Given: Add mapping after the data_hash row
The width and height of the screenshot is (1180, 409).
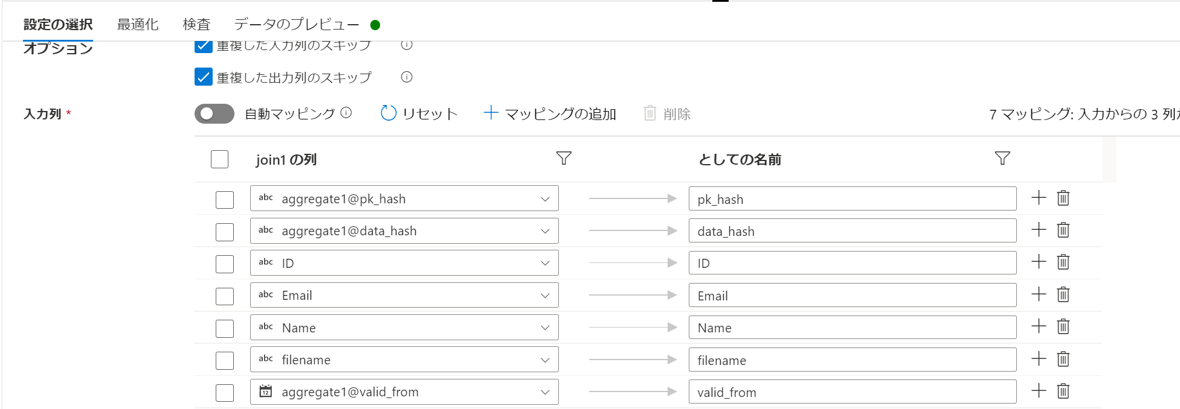Looking at the screenshot, I should point(1039,230).
